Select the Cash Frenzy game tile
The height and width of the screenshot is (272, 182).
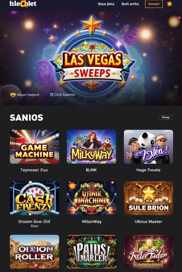[35, 198]
